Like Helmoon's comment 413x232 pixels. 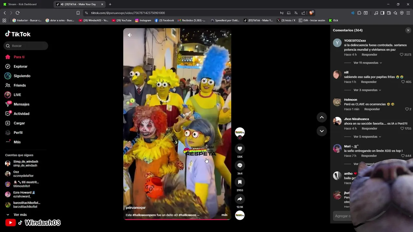click(x=407, y=109)
